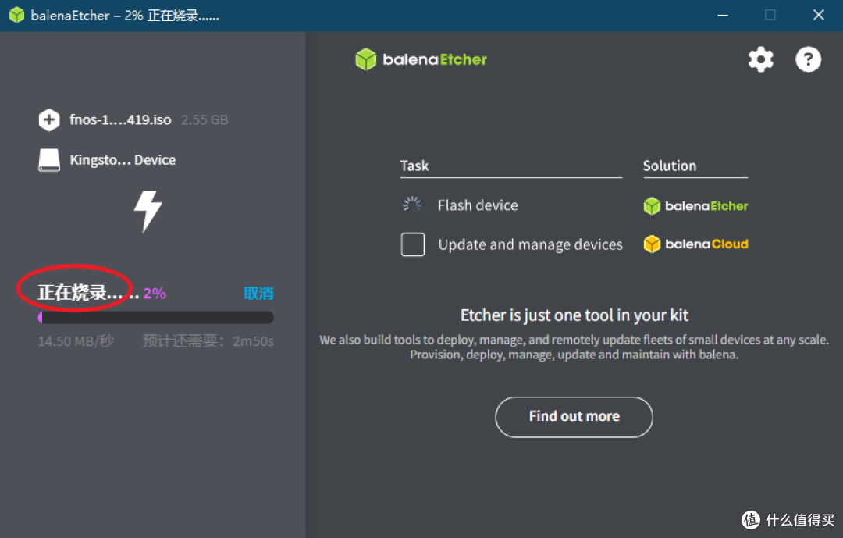The image size is (843, 538).
Task: Click the 预计还需要: 2m50s time estimate
Action: point(208,341)
